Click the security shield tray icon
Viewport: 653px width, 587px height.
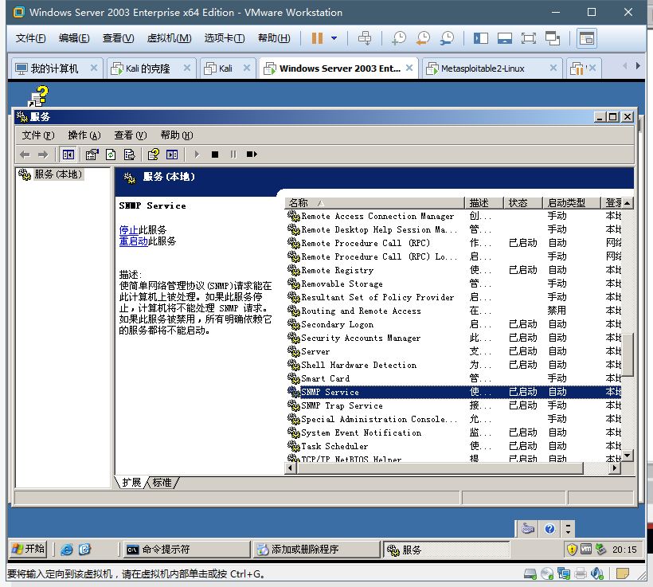click(572, 550)
